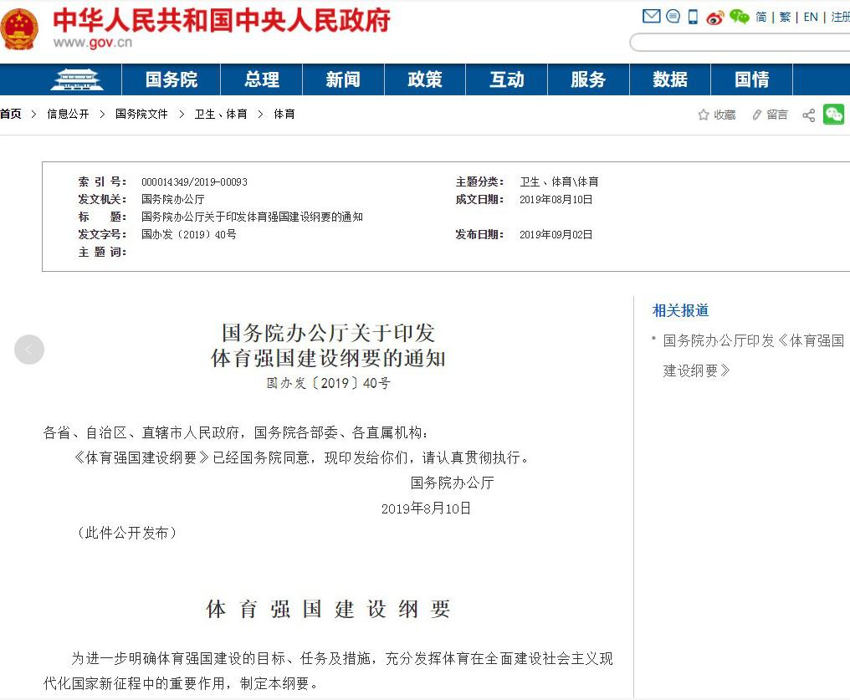Click into the header search field

(x=740, y=43)
